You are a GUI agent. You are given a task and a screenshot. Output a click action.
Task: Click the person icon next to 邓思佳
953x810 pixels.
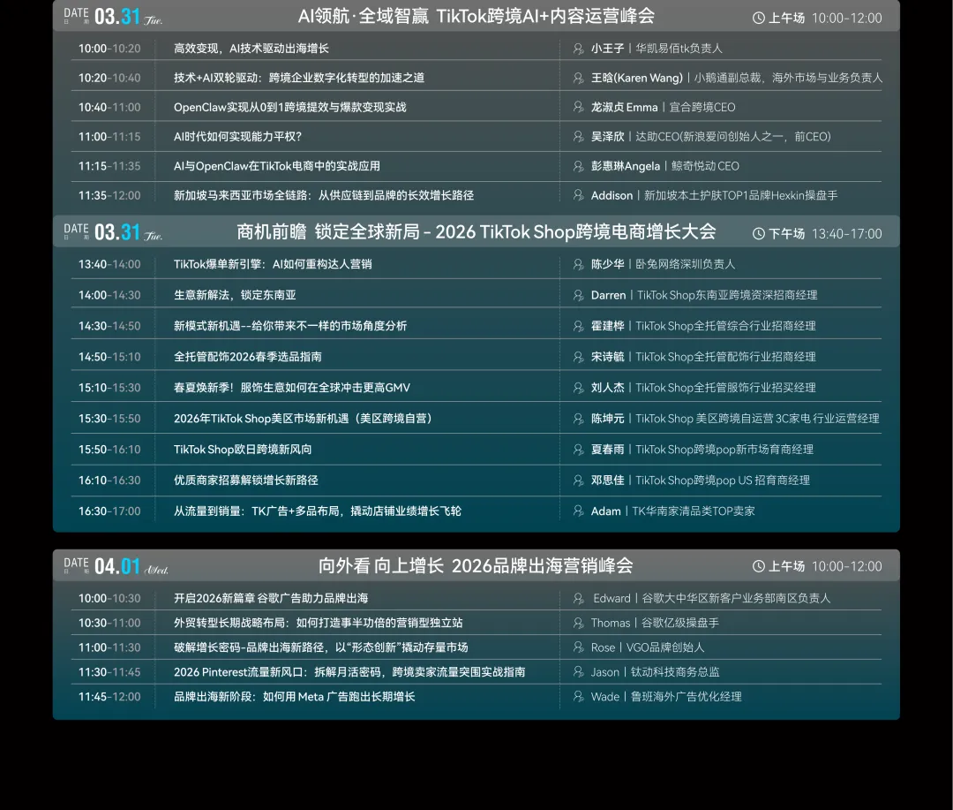coord(579,481)
